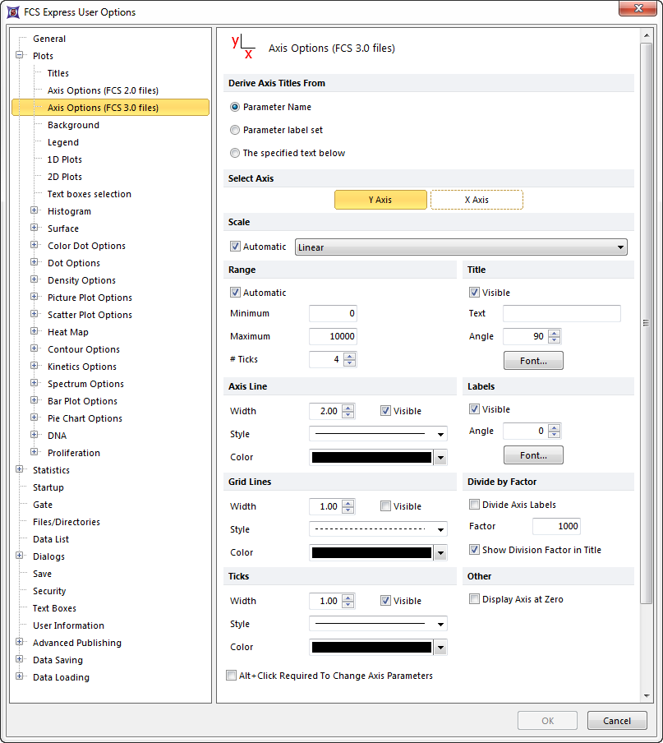The width and height of the screenshot is (663, 743).
Task: Select Axis Options (FCS 2.0 files) item
Action: click(103, 90)
